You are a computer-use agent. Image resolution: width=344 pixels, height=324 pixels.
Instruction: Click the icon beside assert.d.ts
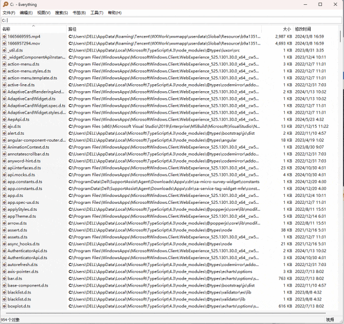[x=4, y=230]
